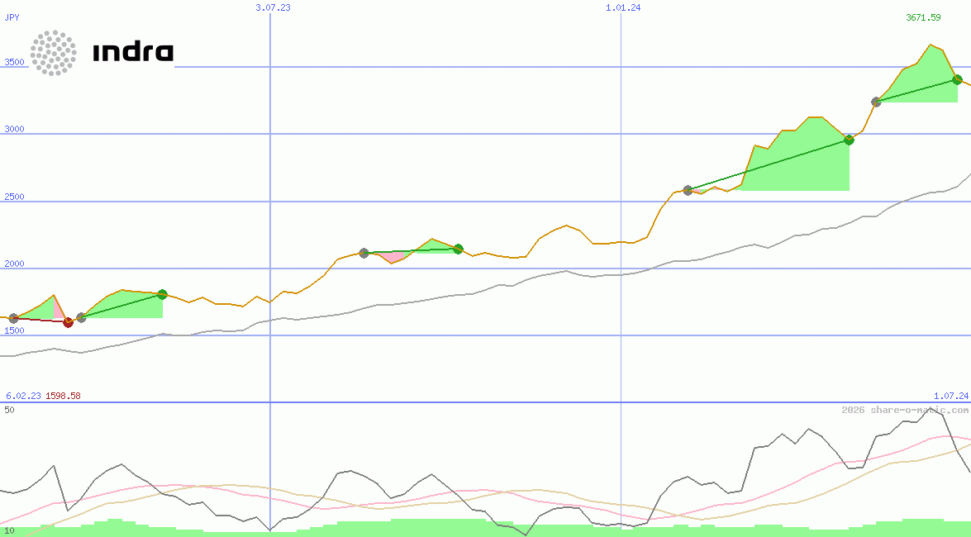Click green exit marker of flat trade near 2100

click(x=458, y=249)
